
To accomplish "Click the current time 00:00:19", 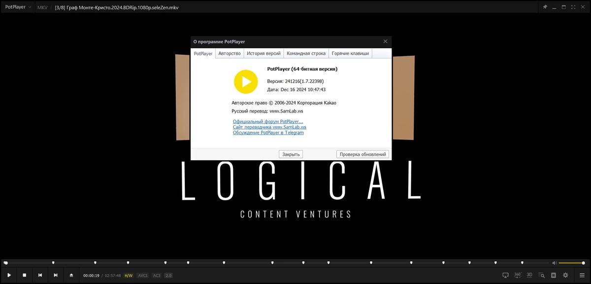I will tap(91, 276).
